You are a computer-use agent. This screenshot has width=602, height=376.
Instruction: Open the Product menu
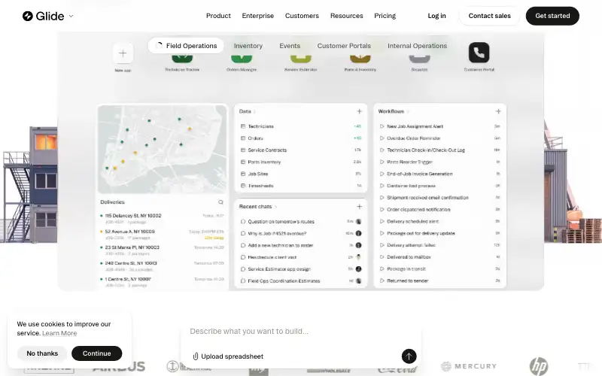(x=218, y=16)
